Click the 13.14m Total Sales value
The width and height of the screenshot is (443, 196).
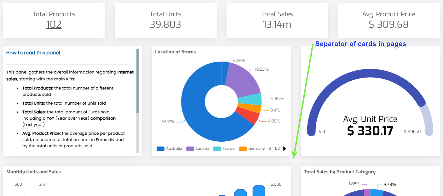[x=277, y=24]
